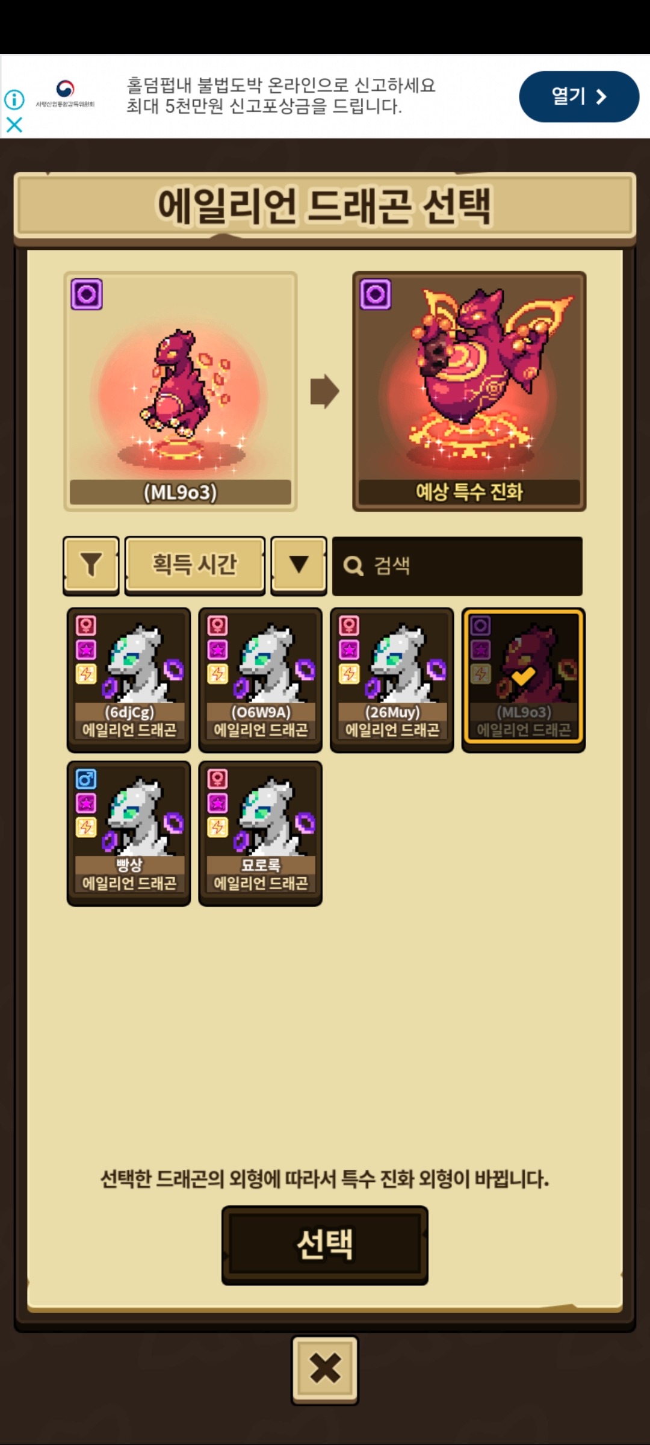This screenshot has height=1445, width=650.
Task: Click purple element icon on ML9o3 preview
Action: [x=87, y=294]
